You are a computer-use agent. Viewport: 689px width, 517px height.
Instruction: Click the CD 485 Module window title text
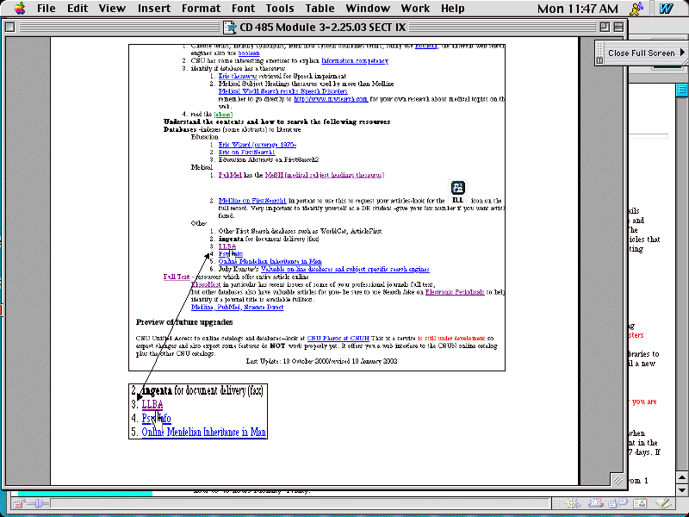pos(322,28)
